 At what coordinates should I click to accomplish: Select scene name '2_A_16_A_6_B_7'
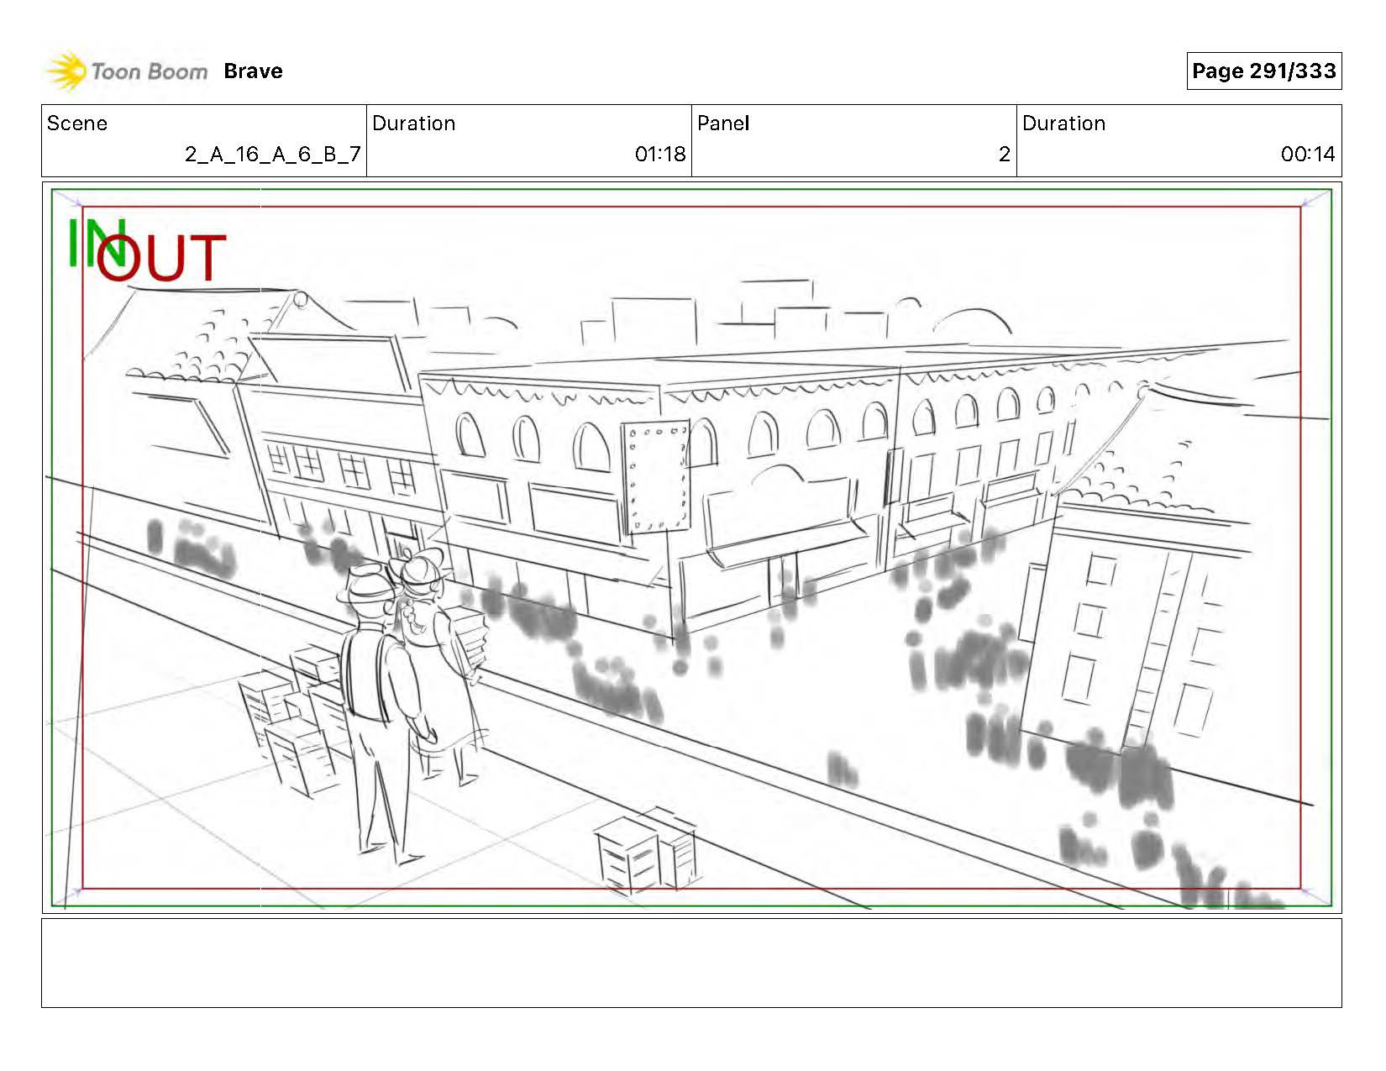[x=273, y=155]
